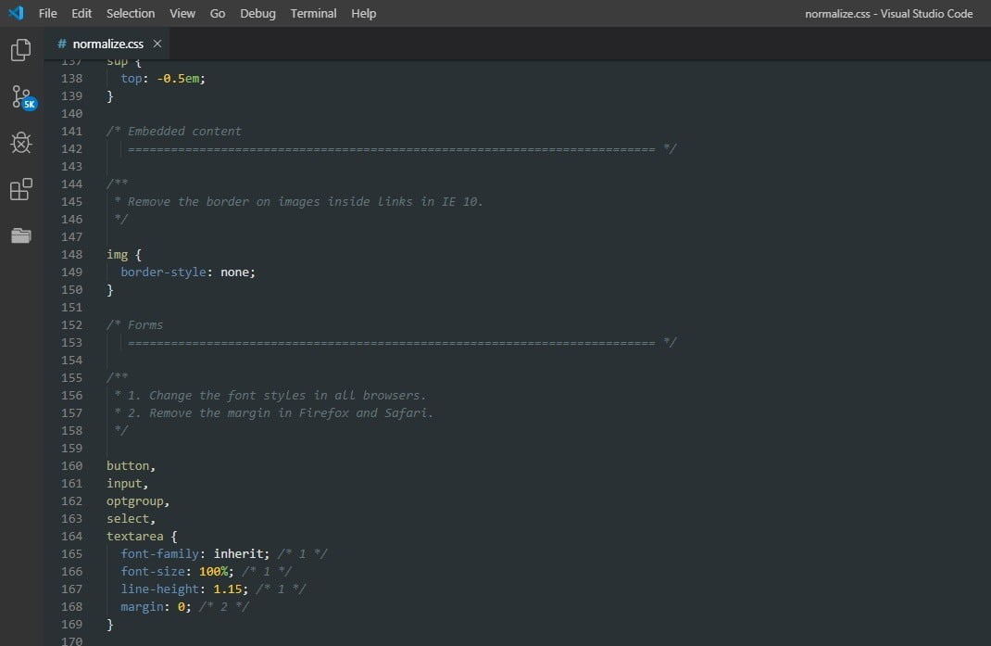Place cursor on border-style: none declaration
Viewport: 991px width, 646px height.
click(187, 272)
